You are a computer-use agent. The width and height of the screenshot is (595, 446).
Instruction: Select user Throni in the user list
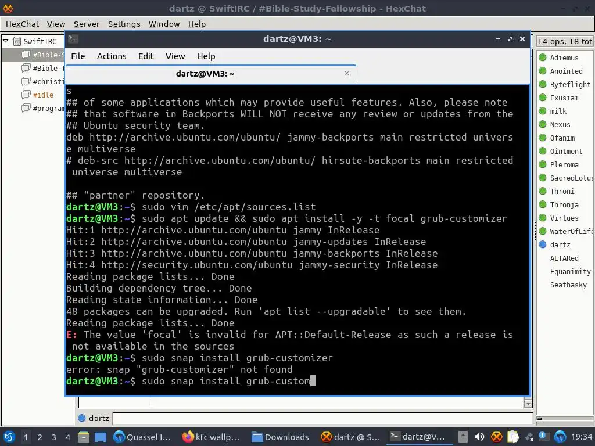(562, 191)
